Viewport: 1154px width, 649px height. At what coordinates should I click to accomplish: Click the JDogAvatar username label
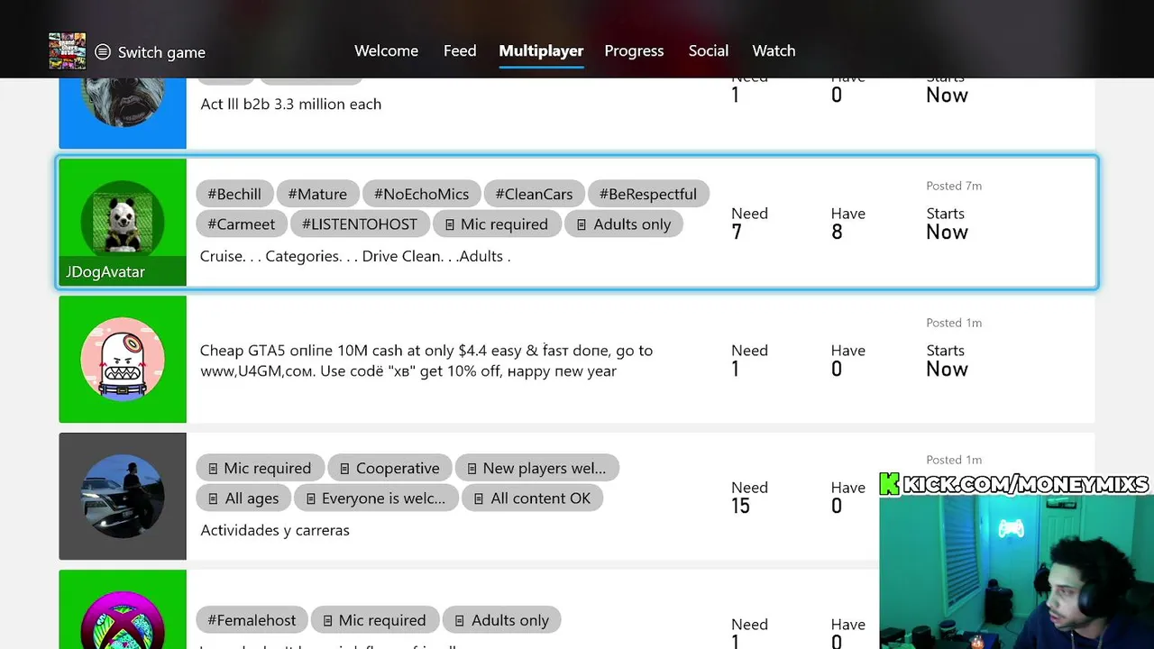tap(105, 271)
